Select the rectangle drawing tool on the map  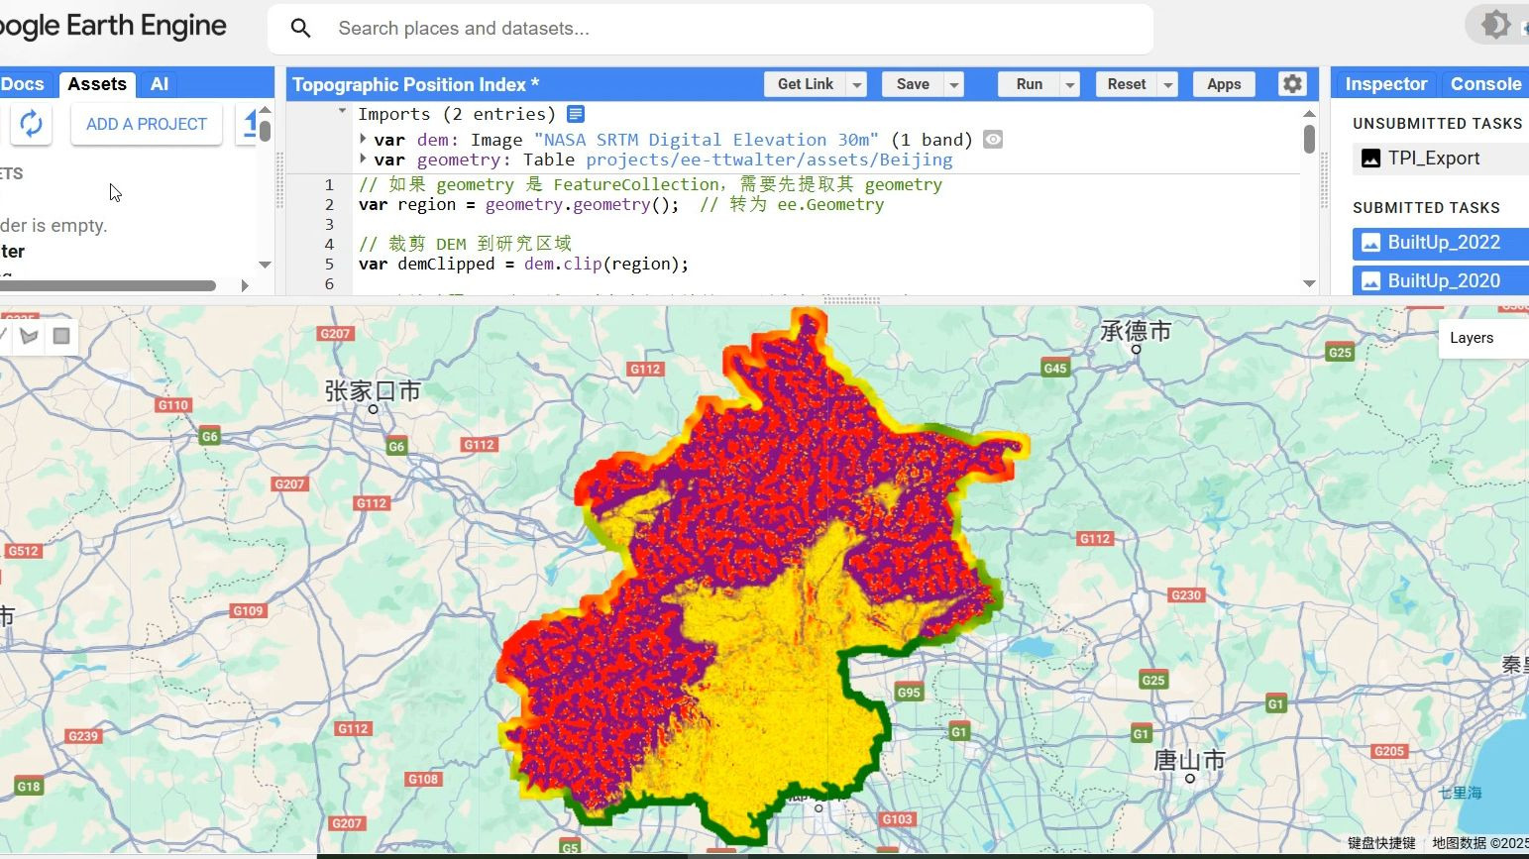pos(61,336)
